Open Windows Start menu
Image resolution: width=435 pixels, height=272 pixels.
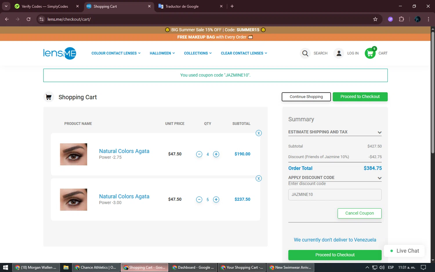[6, 267]
